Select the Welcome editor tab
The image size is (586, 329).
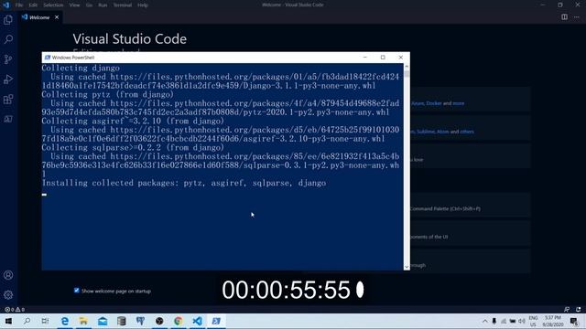pos(39,17)
